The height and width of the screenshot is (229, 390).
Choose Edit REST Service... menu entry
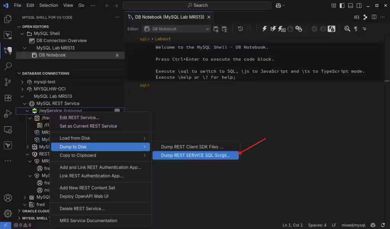pos(101,117)
